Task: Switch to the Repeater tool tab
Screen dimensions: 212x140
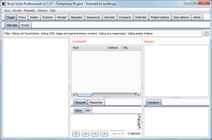Action: click(x=77, y=17)
